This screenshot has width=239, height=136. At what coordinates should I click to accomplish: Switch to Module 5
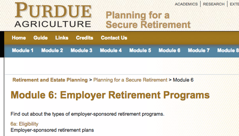(x=140, y=50)
